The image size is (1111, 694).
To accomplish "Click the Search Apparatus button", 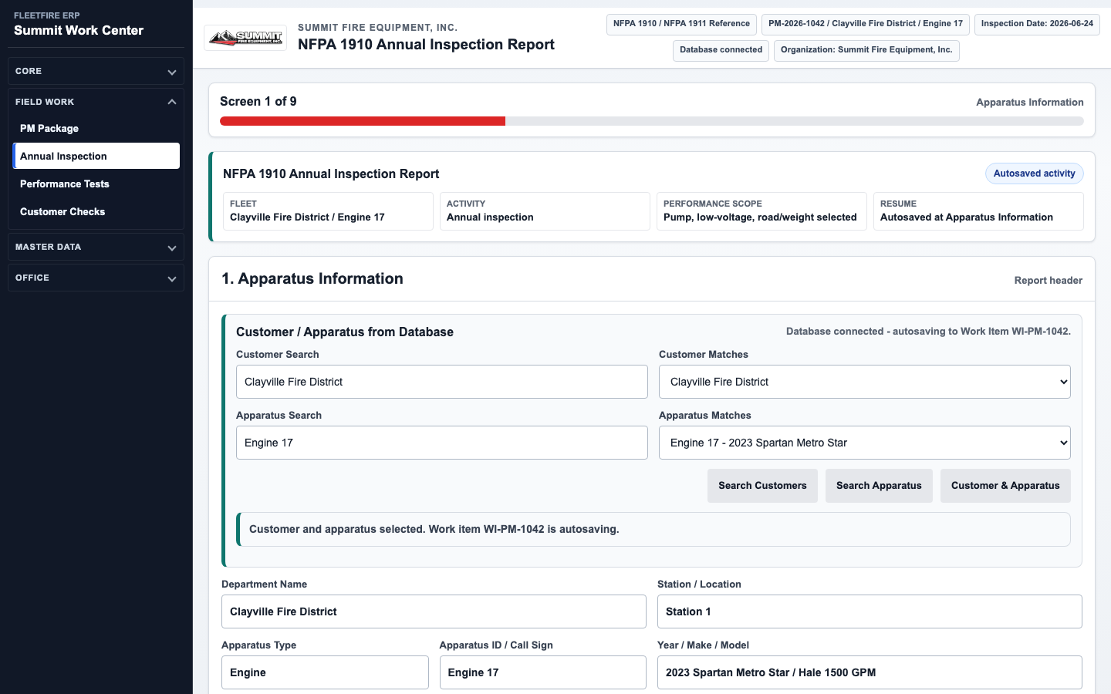I will 879,486.
